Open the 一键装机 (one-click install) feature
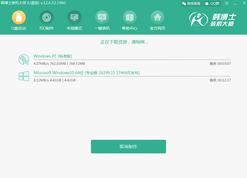 102,20
